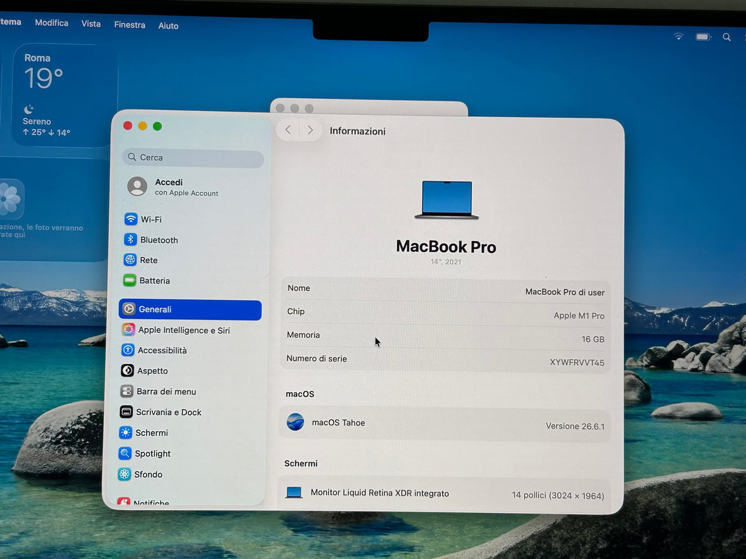The width and height of the screenshot is (746, 559).
Task: Click the Cerca search field
Action: pyautogui.click(x=193, y=158)
